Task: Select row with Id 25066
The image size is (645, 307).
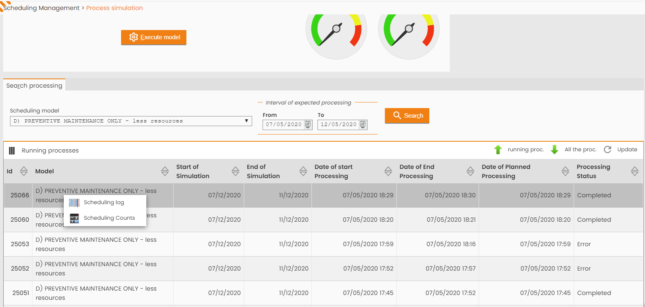Action: pyautogui.click(x=324, y=195)
